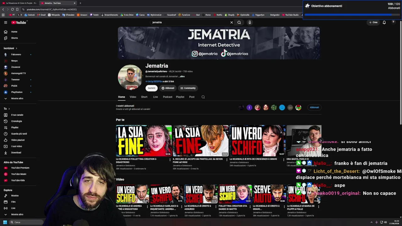Click the taskbar Cerca search box
Image resolution: width=402 pixels, height=226 pixels.
26,222
